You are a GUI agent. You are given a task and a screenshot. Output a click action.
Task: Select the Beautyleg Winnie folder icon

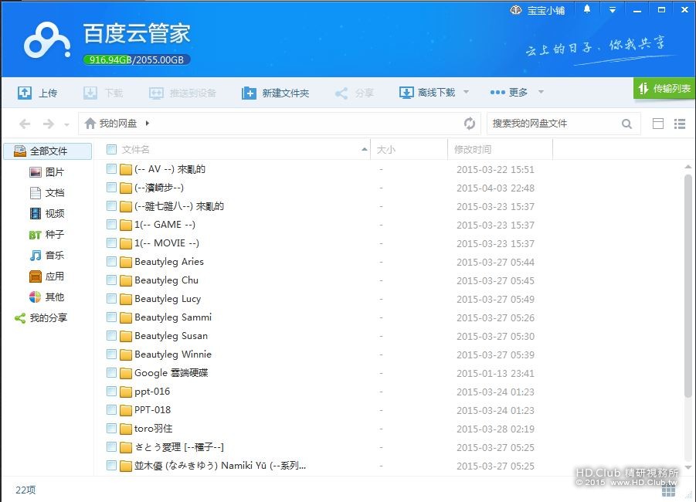point(126,354)
